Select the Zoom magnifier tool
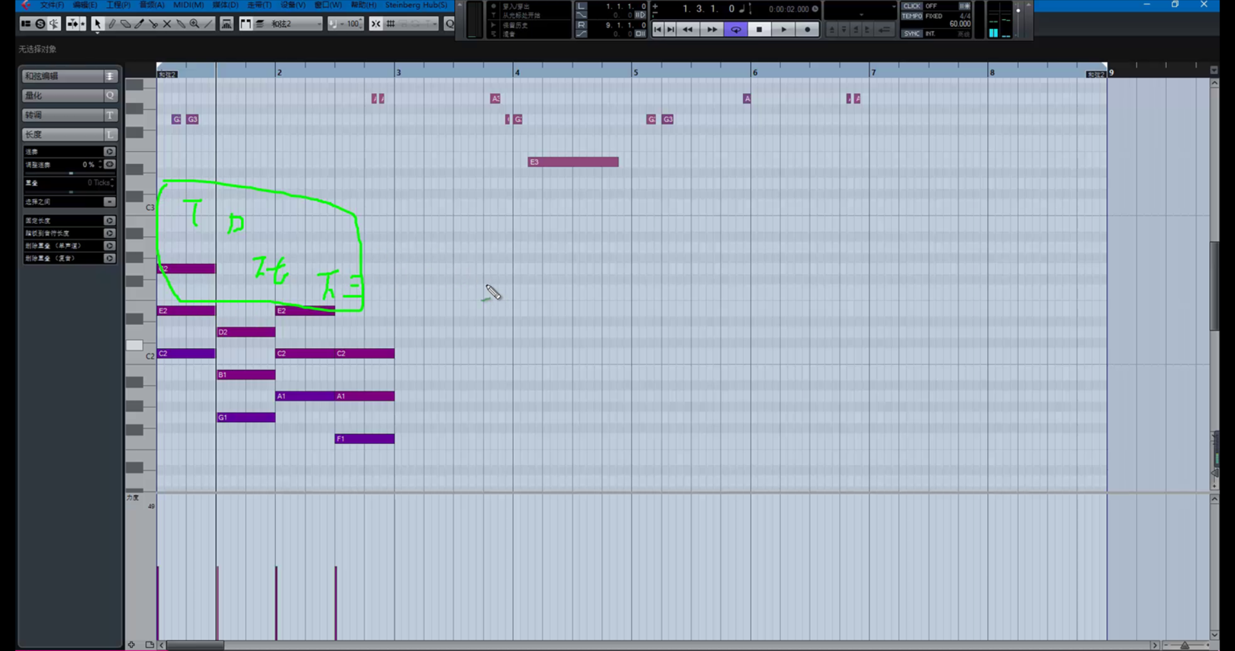The height and width of the screenshot is (651, 1235). pos(194,24)
